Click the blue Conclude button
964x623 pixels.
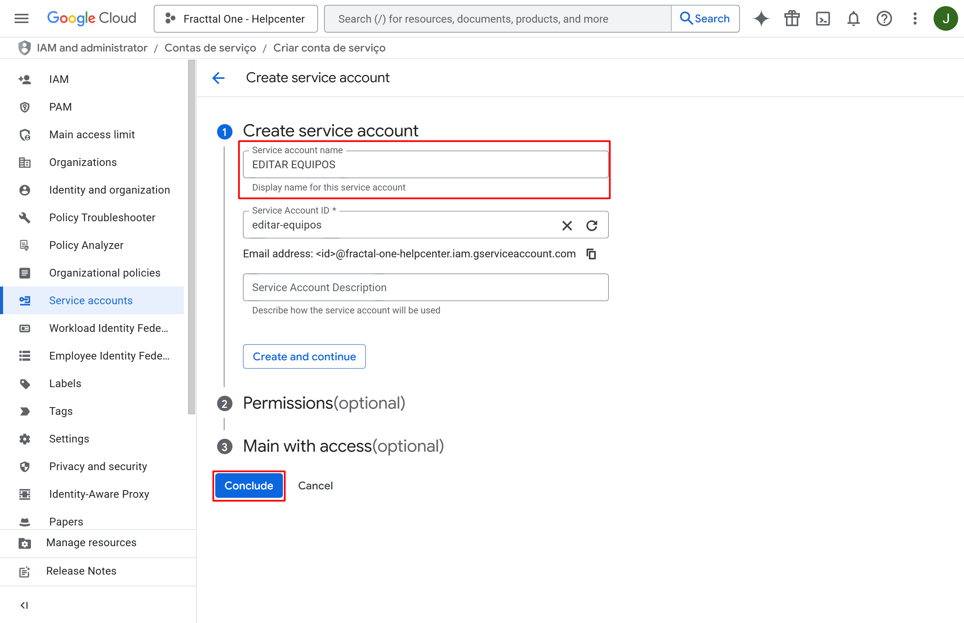(x=249, y=485)
